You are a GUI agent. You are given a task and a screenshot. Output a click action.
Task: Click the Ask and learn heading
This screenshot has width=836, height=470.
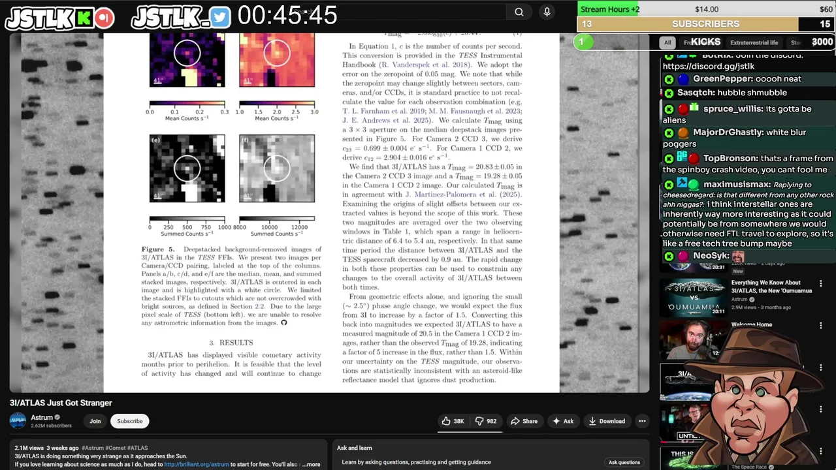click(x=355, y=448)
